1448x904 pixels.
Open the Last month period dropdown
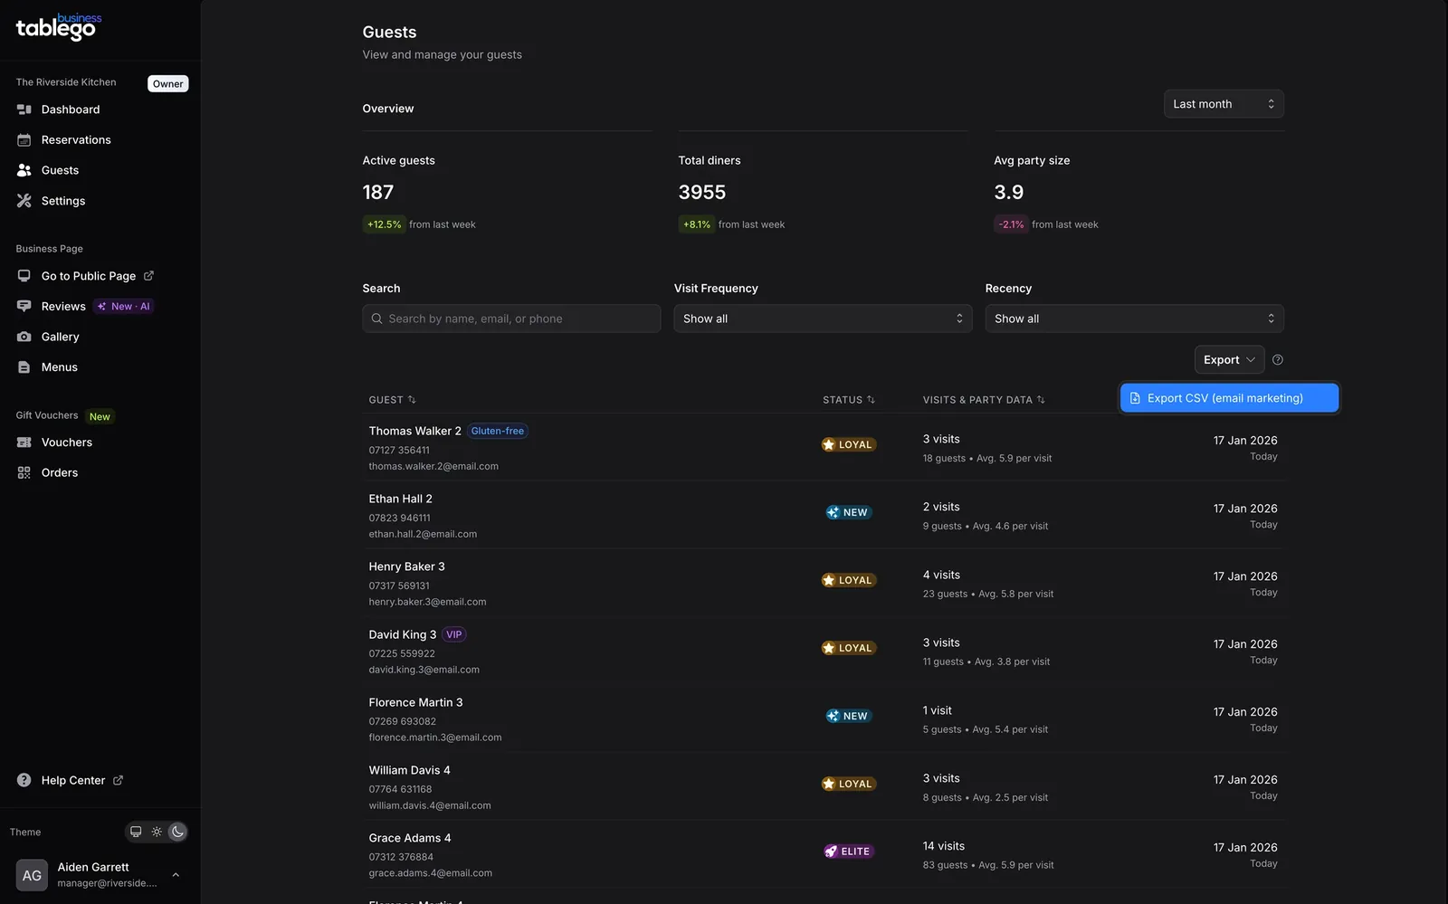[x=1224, y=104]
